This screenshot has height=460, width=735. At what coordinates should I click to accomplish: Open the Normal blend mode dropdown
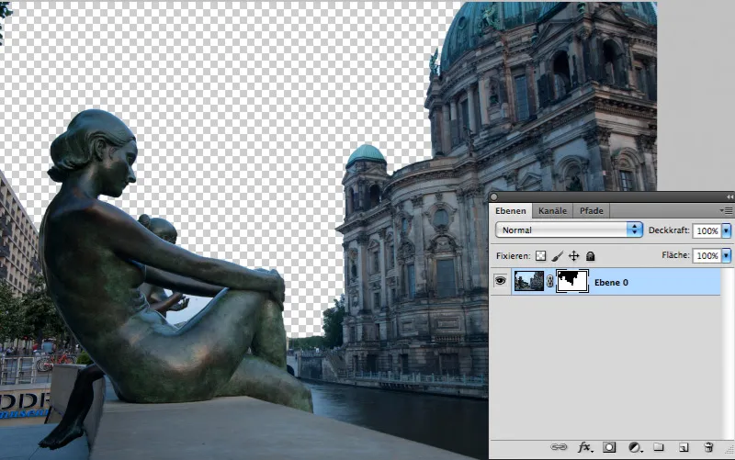coord(569,230)
